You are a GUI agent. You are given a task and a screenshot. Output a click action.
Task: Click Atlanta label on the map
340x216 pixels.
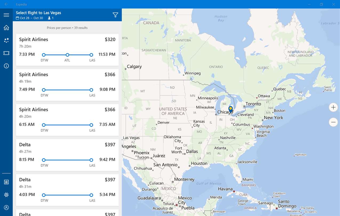[220, 148]
